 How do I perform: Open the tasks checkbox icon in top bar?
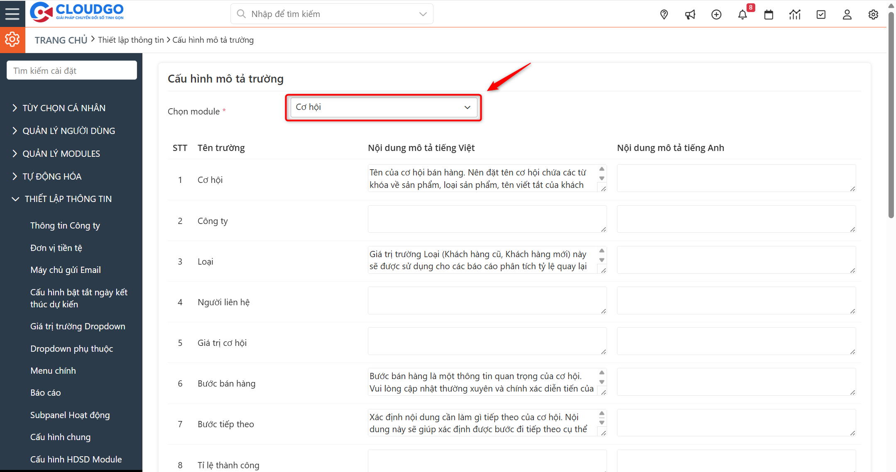[x=821, y=14]
